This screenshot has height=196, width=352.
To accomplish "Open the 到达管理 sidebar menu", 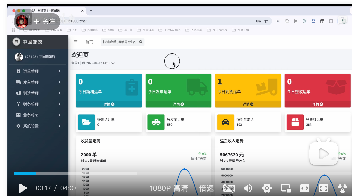I will [x=38, y=93].
